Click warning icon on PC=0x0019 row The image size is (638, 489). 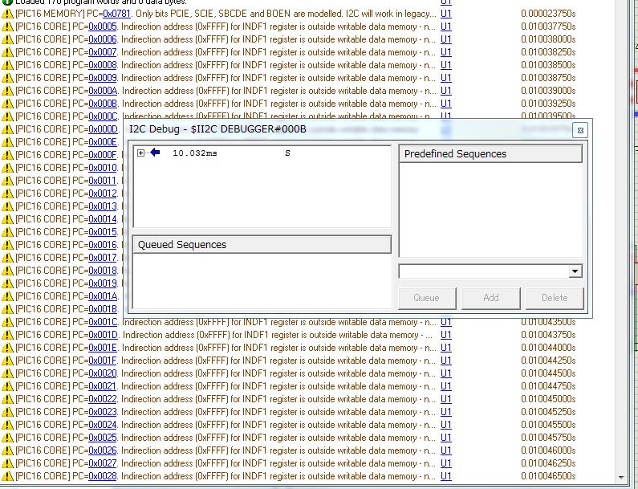point(7,283)
